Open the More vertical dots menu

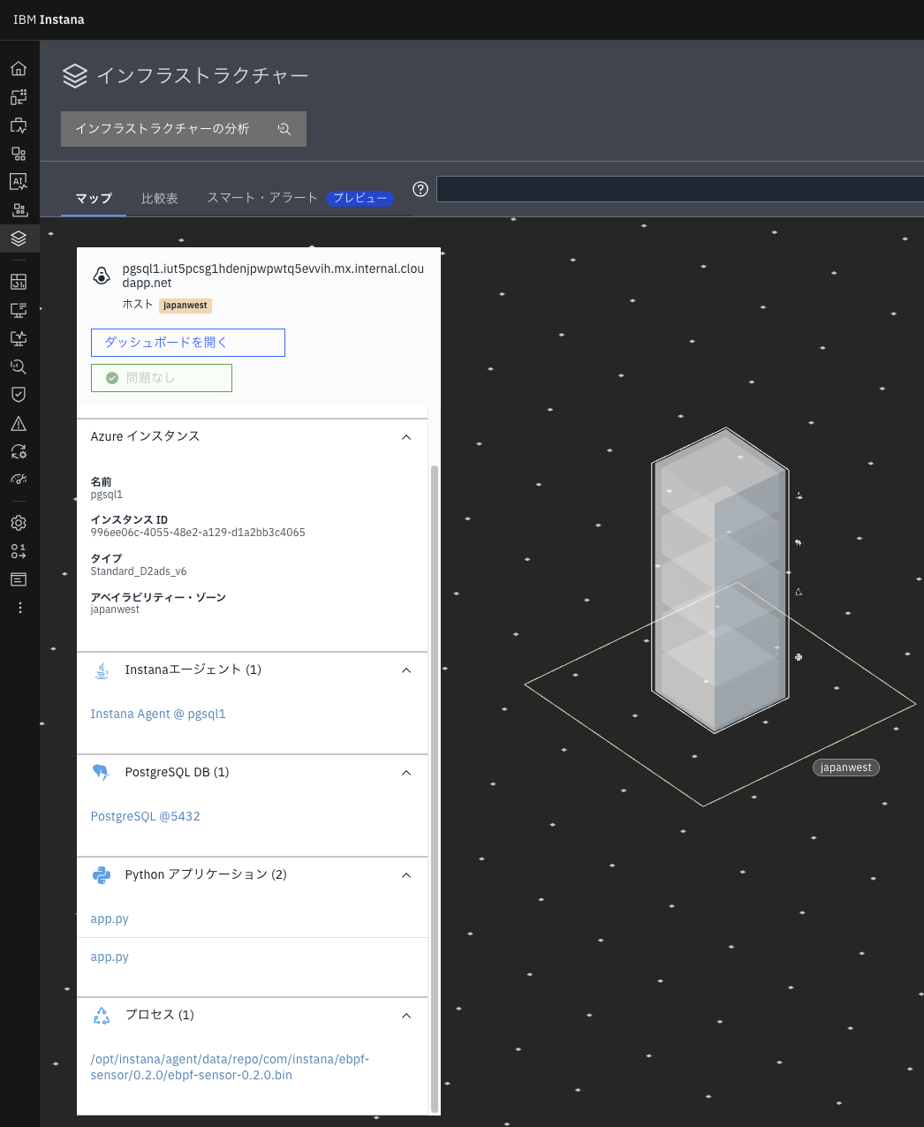(x=19, y=608)
